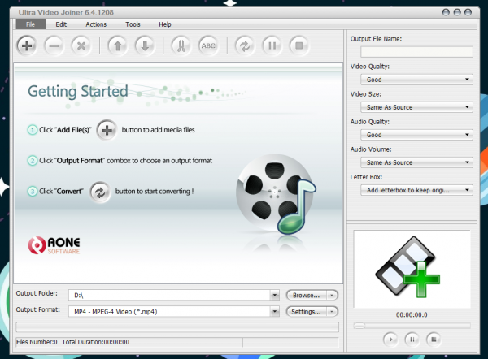Open the arrow beside the Settings button

click(x=332, y=312)
